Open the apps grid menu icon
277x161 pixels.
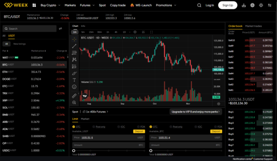[34, 5]
